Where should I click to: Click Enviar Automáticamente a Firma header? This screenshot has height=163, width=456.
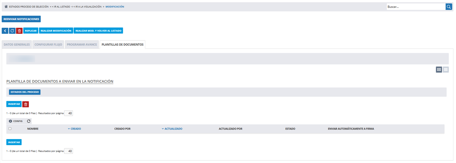coord(351,129)
